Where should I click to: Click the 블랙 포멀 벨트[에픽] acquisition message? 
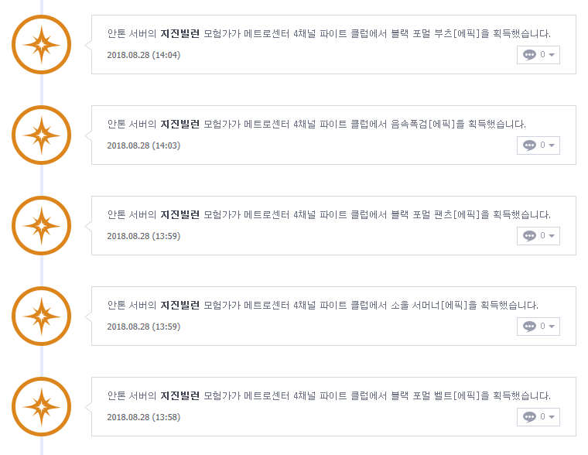click(329, 395)
